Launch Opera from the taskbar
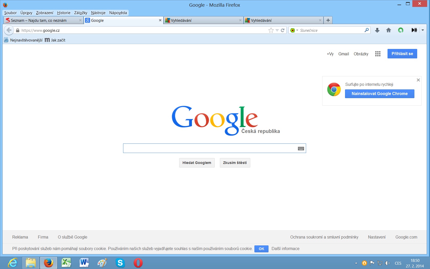This screenshot has height=269, width=430. click(x=138, y=263)
